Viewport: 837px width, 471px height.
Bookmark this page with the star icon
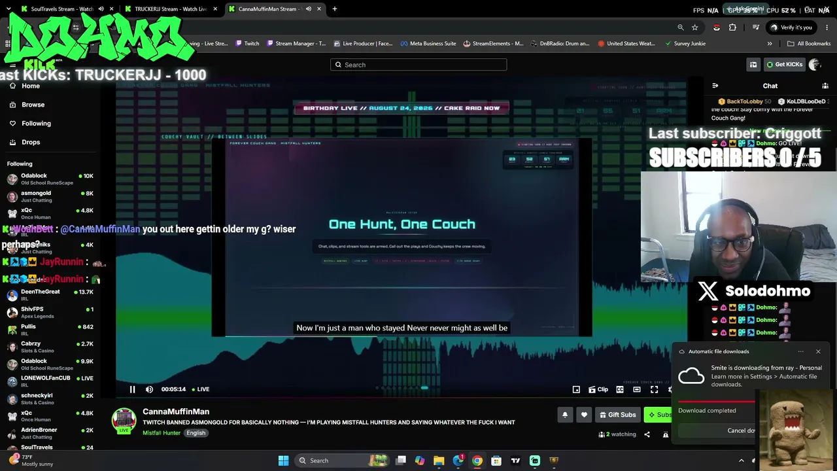(694, 27)
